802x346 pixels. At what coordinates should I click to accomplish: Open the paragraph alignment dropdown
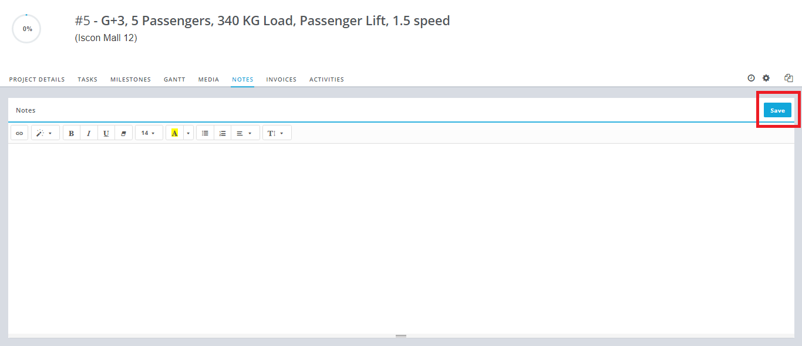click(245, 133)
